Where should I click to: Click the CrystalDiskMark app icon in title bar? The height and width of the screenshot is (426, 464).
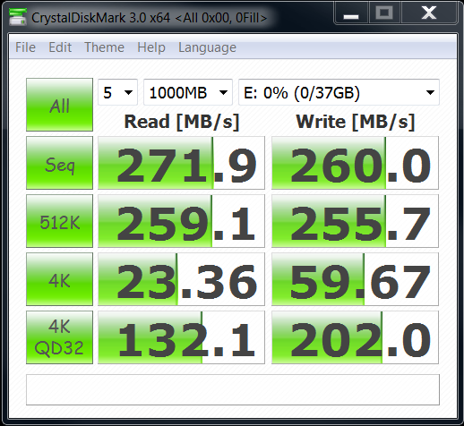(18, 17)
